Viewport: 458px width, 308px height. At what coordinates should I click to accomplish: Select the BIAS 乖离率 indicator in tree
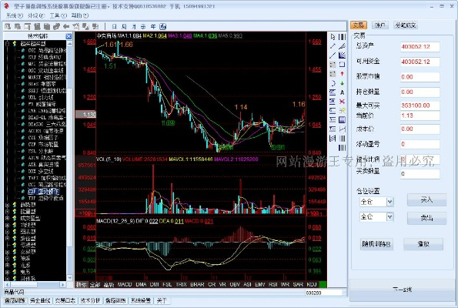point(42,84)
